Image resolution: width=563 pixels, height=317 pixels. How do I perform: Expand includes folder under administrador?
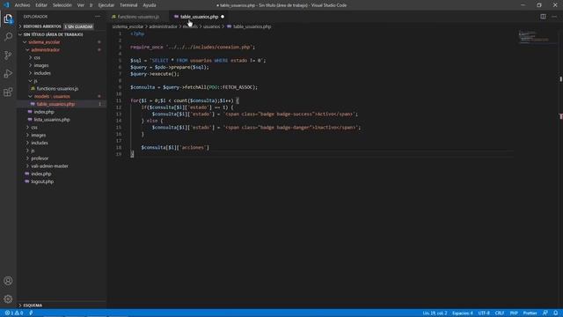(x=62, y=73)
